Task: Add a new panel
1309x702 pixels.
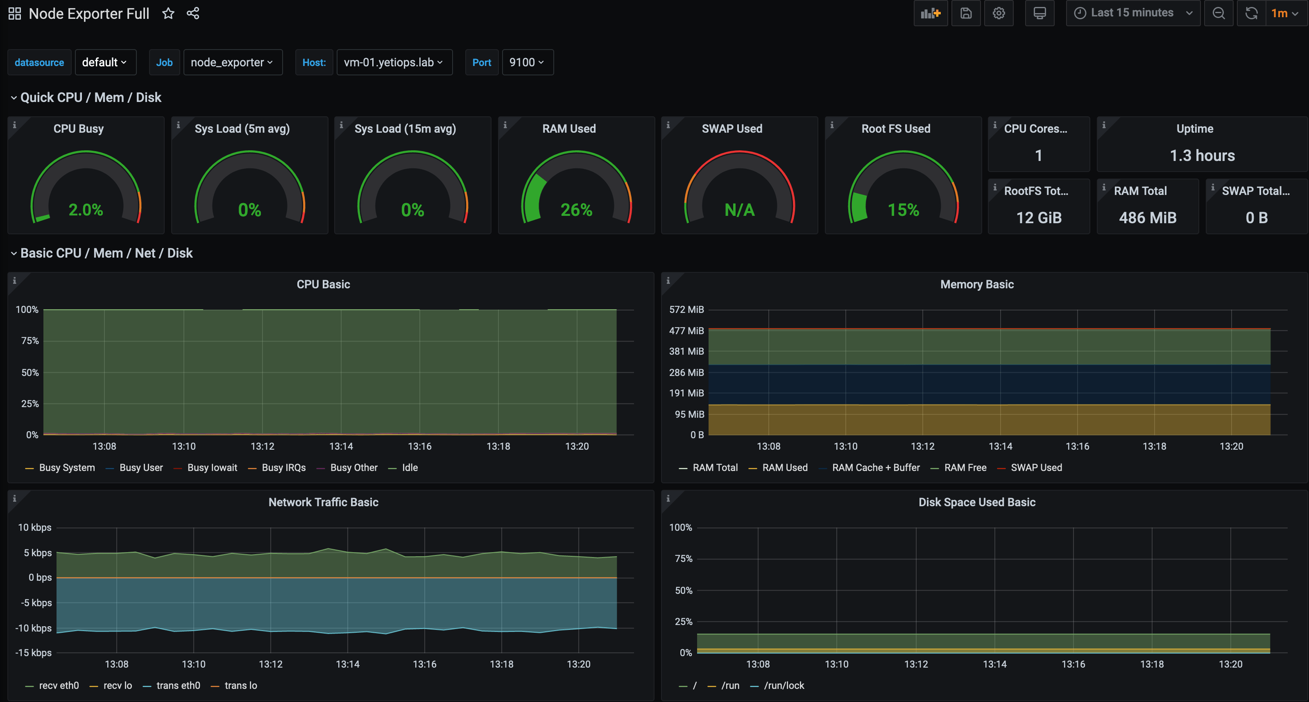Action: 931,13
